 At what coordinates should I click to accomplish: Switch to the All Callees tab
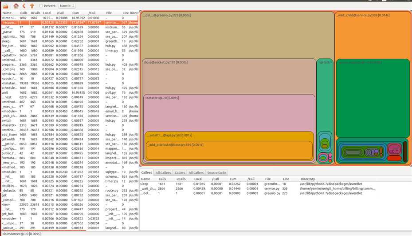pos(163,172)
